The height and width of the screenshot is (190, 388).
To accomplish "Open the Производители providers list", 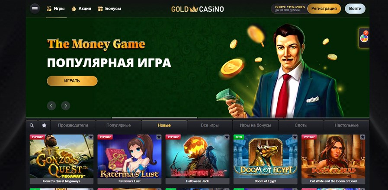I will coord(73,126).
